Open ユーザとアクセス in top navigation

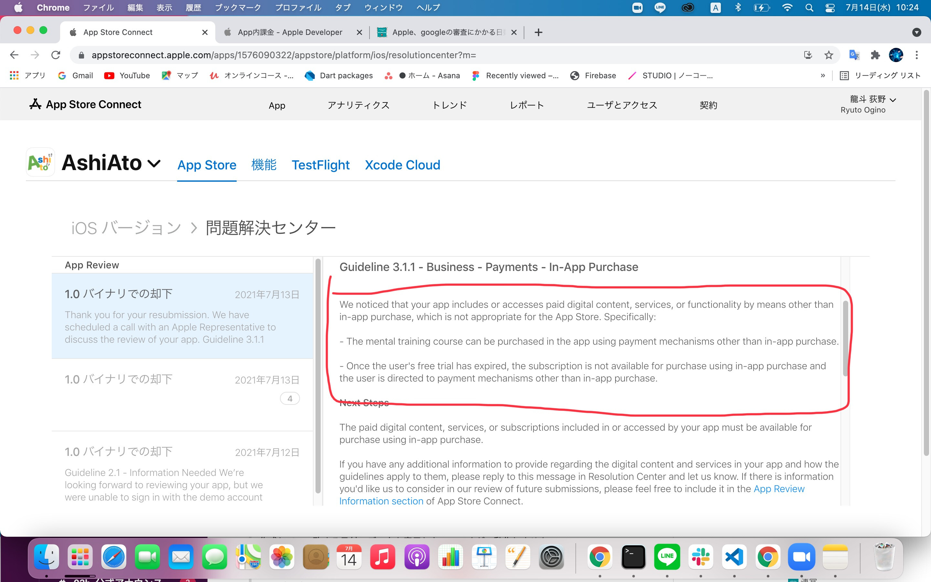[x=622, y=105]
